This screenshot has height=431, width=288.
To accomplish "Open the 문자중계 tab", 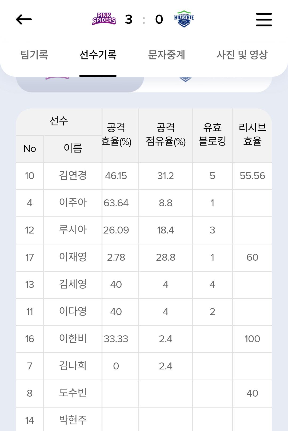I will 166,55.
